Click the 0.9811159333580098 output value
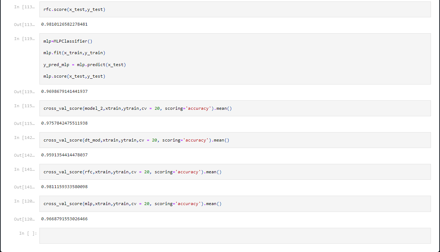Image resolution: width=440 pixels, height=252 pixels. click(x=64, y=187)
